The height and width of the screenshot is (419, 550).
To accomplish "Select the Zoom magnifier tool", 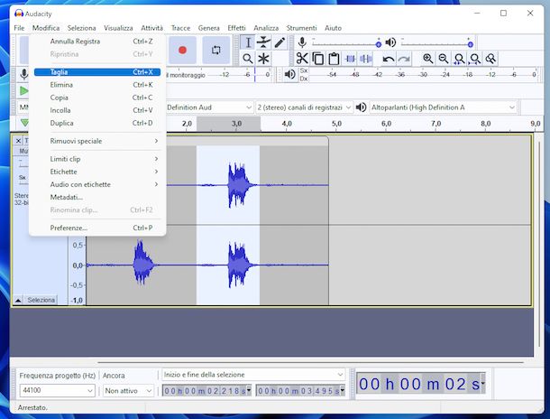I will 248,59.
